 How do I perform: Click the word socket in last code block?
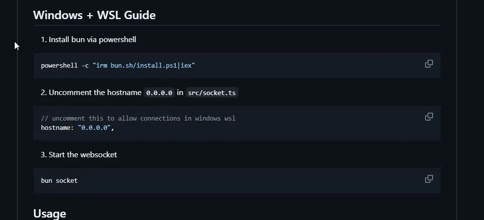(67, 181)
